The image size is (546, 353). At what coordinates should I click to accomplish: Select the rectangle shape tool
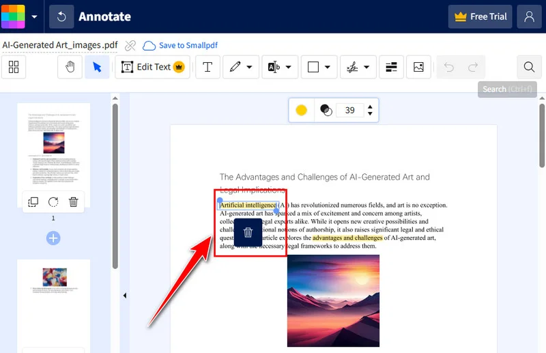point(313,67)
